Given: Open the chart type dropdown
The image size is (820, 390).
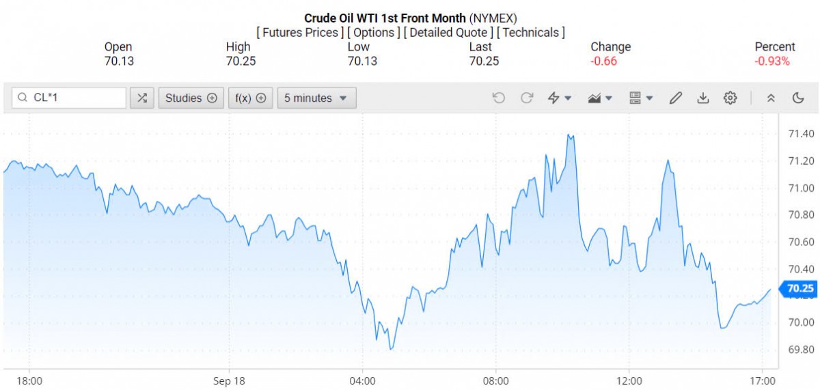Looking at the screenshot, I should 600,98.
